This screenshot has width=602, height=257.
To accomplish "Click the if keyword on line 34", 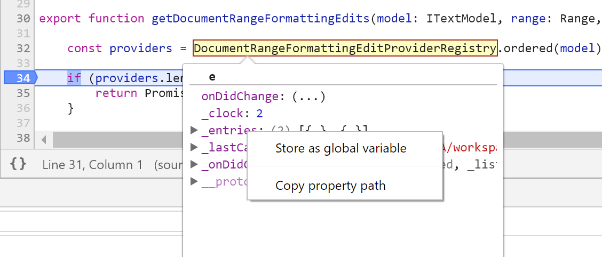I will 75,78.
